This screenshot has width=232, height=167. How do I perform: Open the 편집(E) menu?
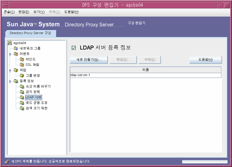pyautogui.click(x=24, y=12)
